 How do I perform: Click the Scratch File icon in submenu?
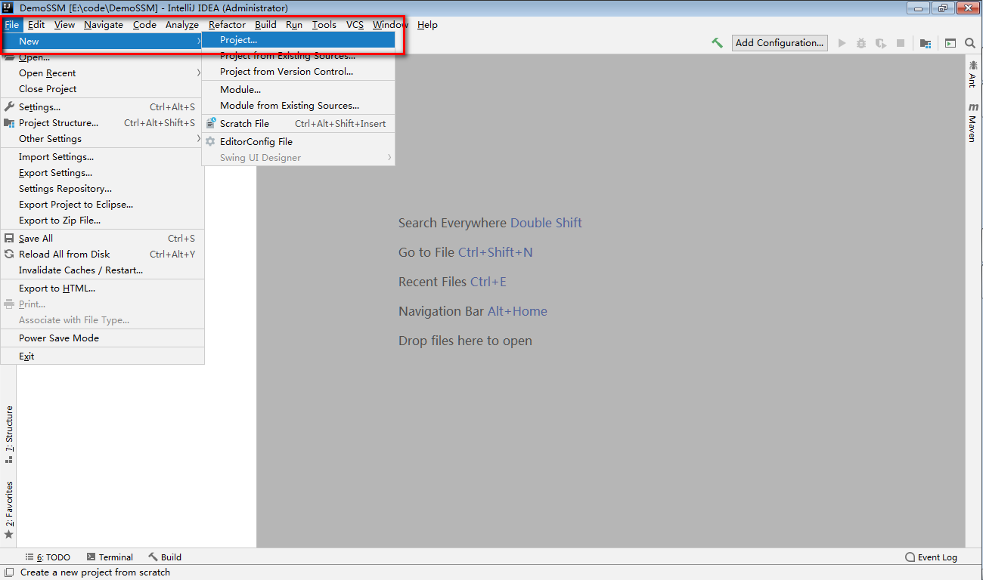click(x=211, y=123)
